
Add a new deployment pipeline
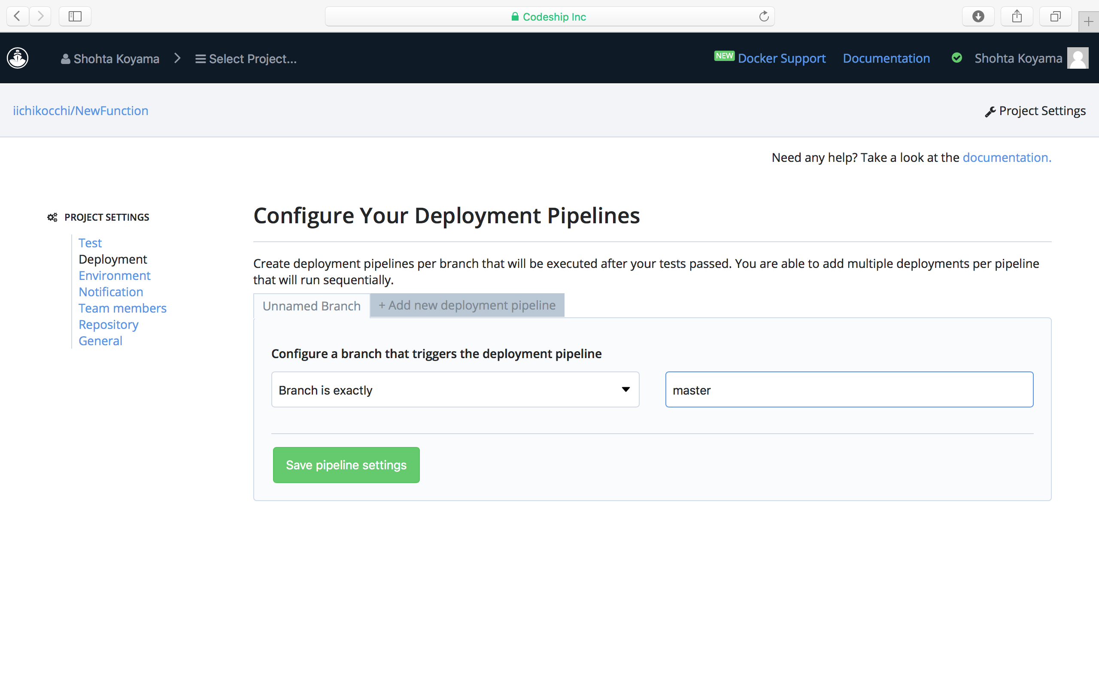(467, 305)
